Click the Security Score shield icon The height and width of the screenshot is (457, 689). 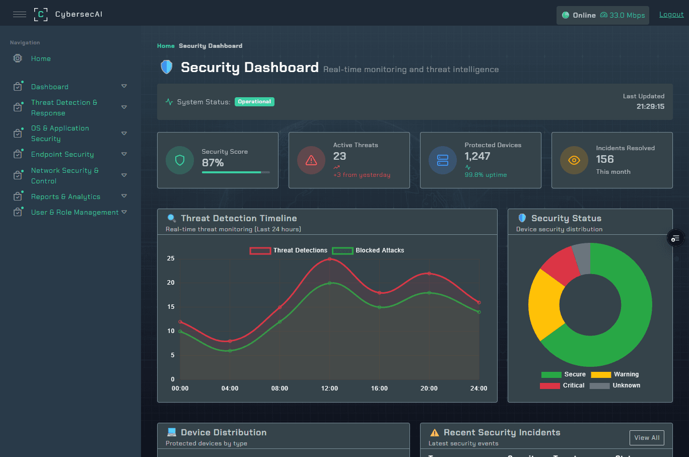point(180,160)
